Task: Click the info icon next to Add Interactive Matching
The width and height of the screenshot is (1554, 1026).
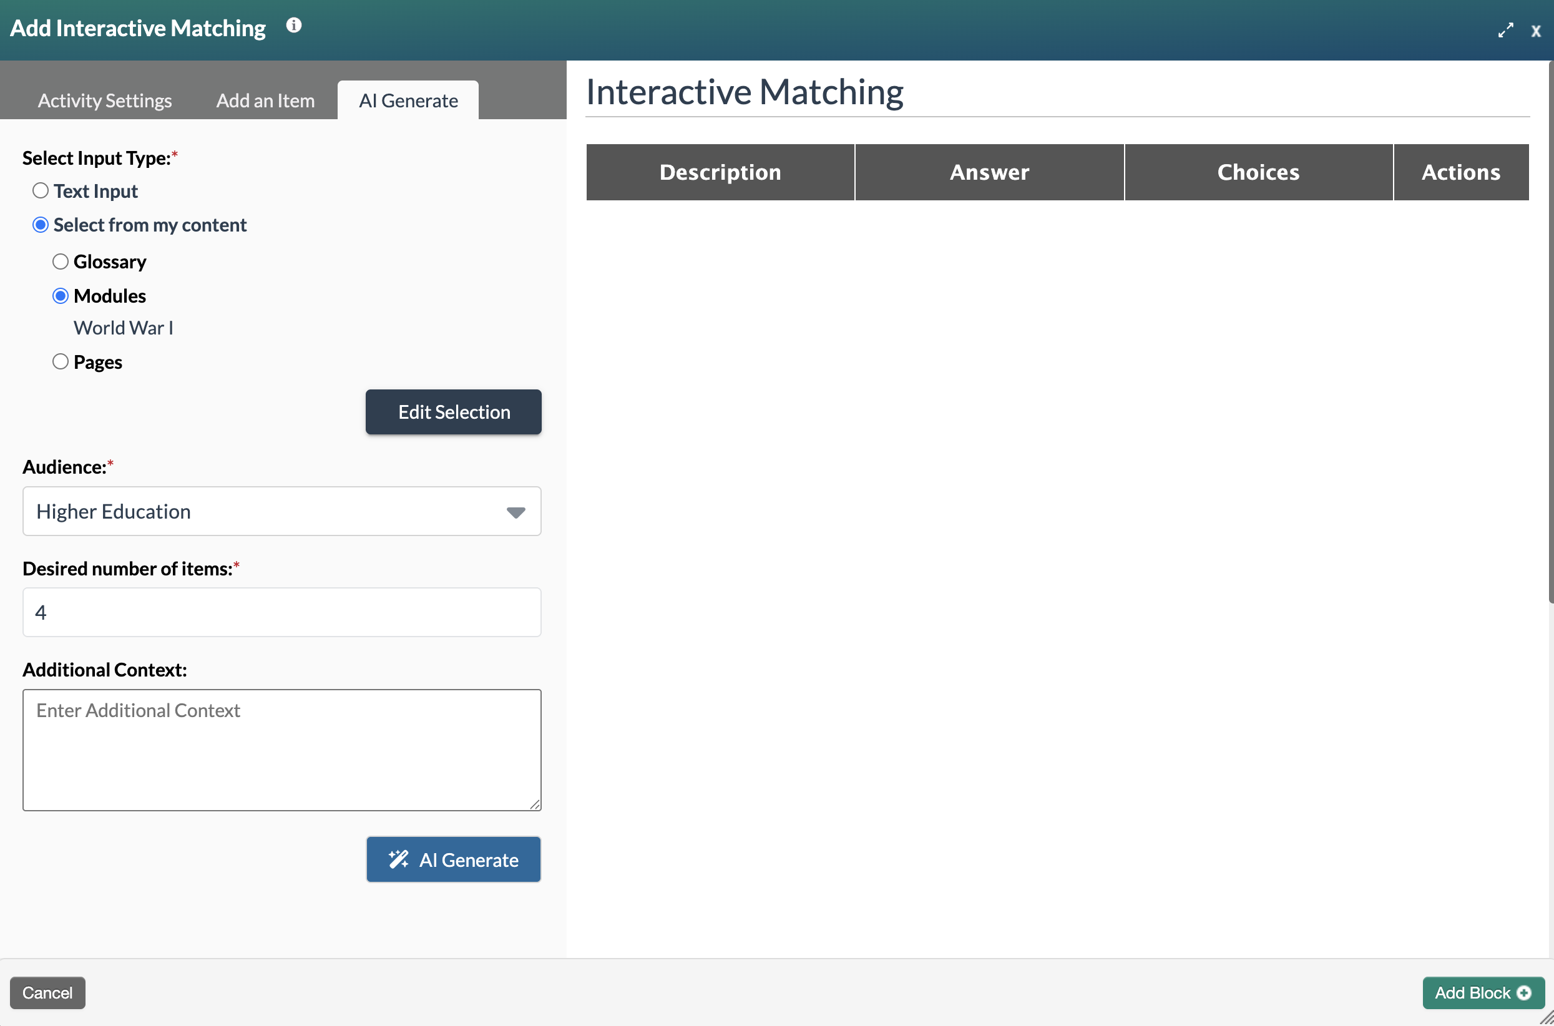Action: click(294, 26)
